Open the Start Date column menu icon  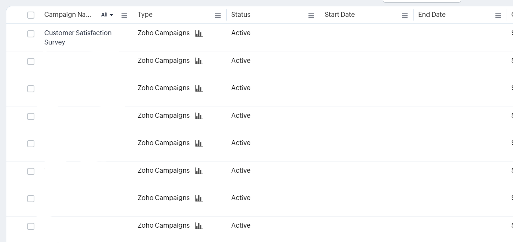[405, 16]
